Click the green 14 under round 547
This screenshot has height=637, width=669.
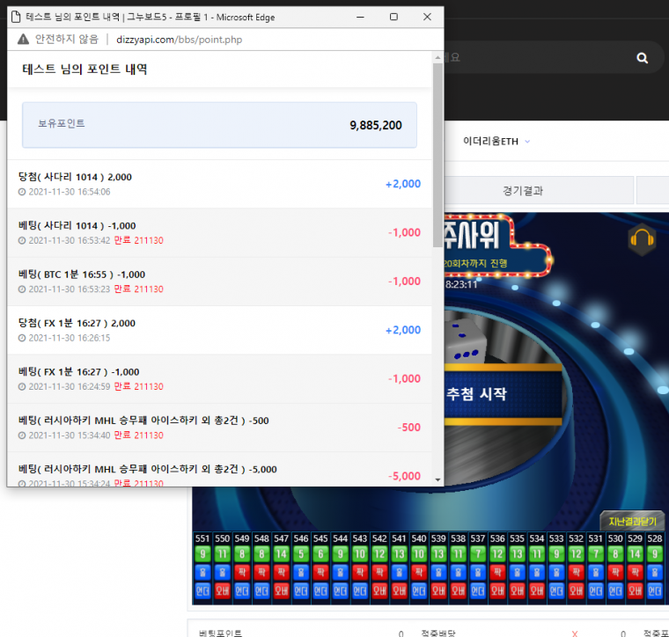tap(282, 554)
